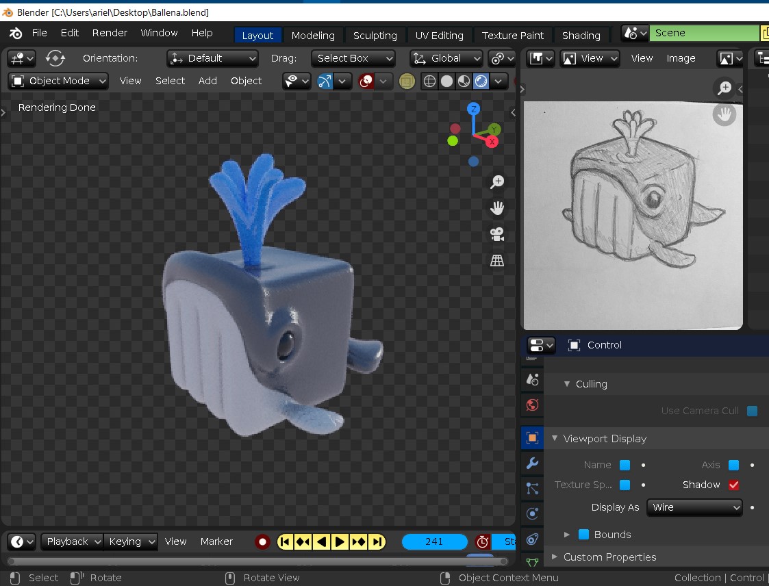769x586 pixels.
Task: Click the current frame field showing 241
Action: point(434,542)
